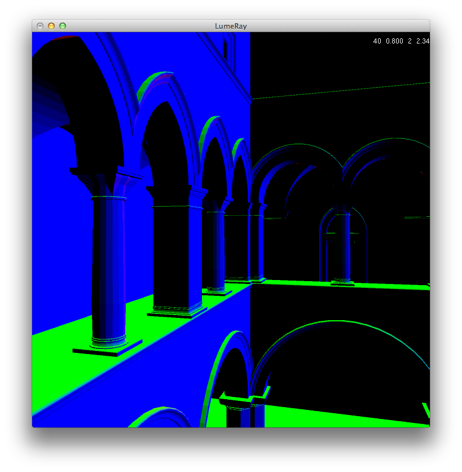The width and height of the screenshot is (462, 472).
Task: Close the LumeRay window
Action: (40, 26)
